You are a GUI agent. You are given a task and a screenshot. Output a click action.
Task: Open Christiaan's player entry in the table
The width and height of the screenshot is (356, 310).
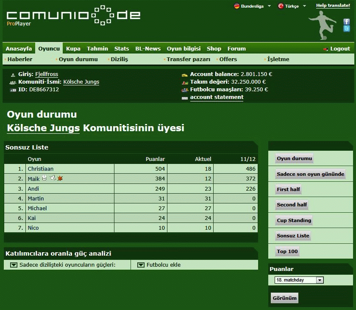tap(41, 169)
